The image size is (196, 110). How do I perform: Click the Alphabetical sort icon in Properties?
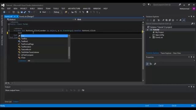pos(151,64)
